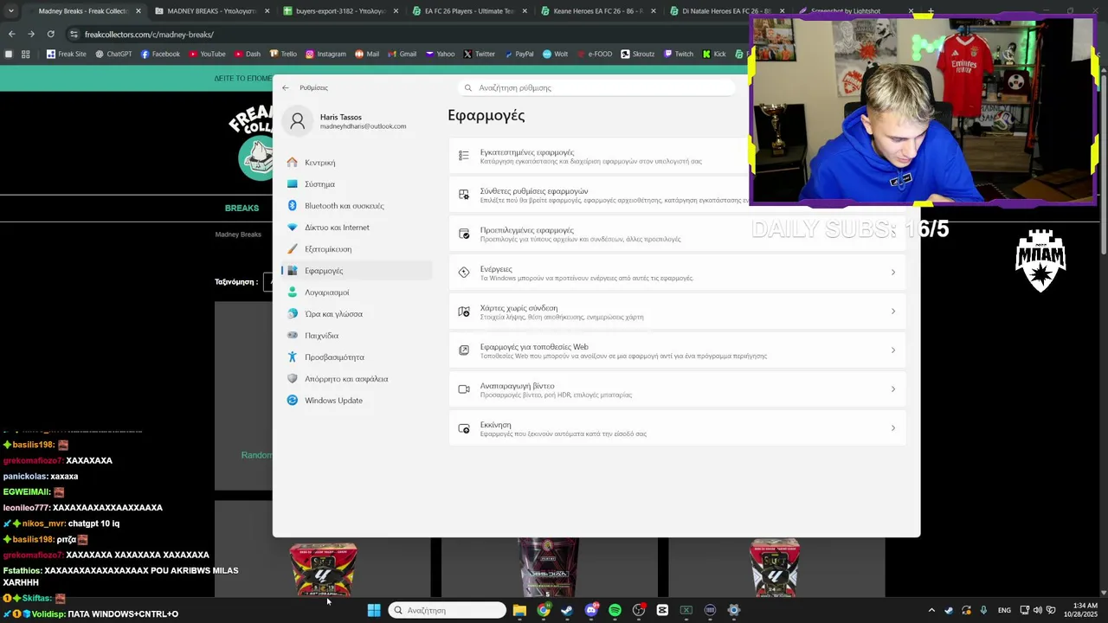Switch to EA FC 26 Players tab
This screenshot has height=623, width=1108.
coord(468,11)
